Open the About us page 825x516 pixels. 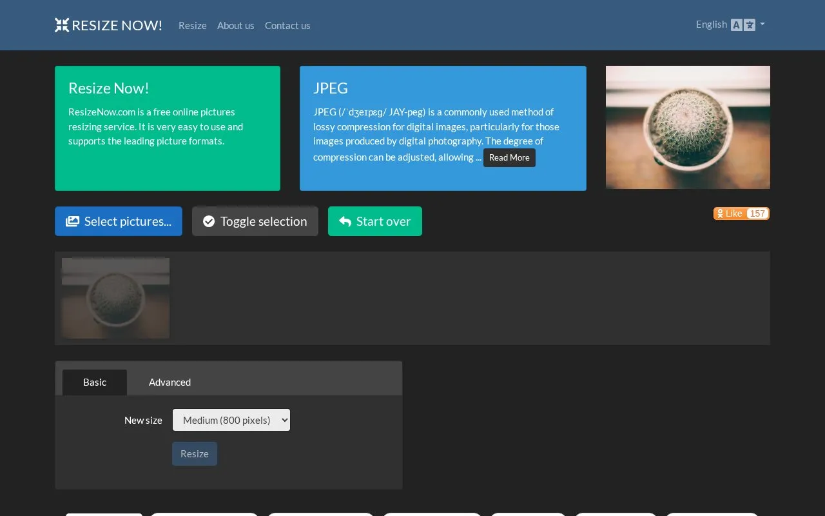click(235, 26)
